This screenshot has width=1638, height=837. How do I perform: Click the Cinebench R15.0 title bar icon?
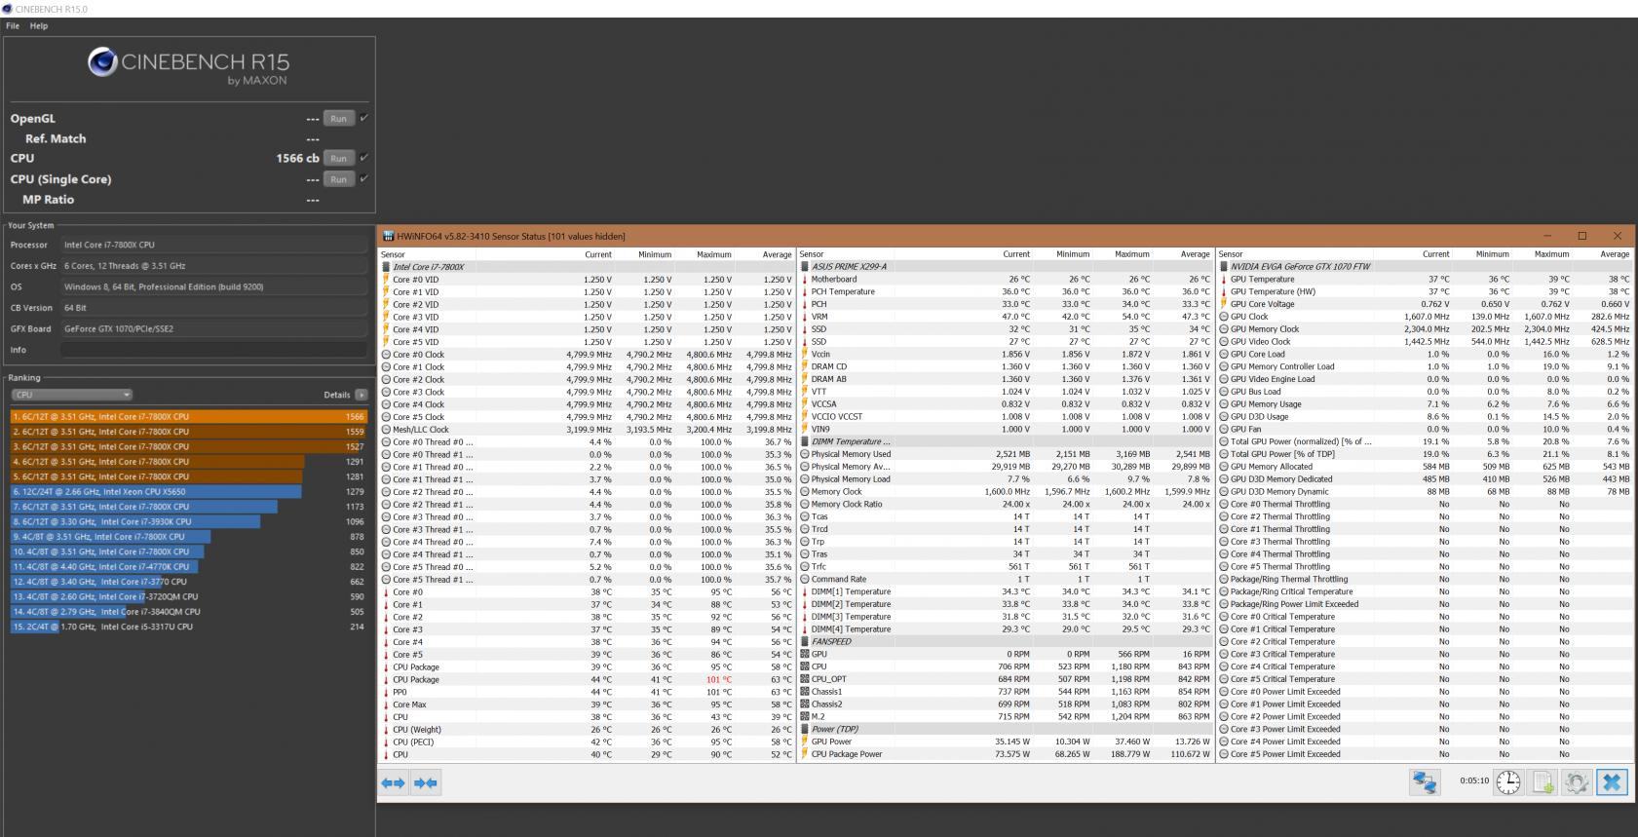coord(8,9)
